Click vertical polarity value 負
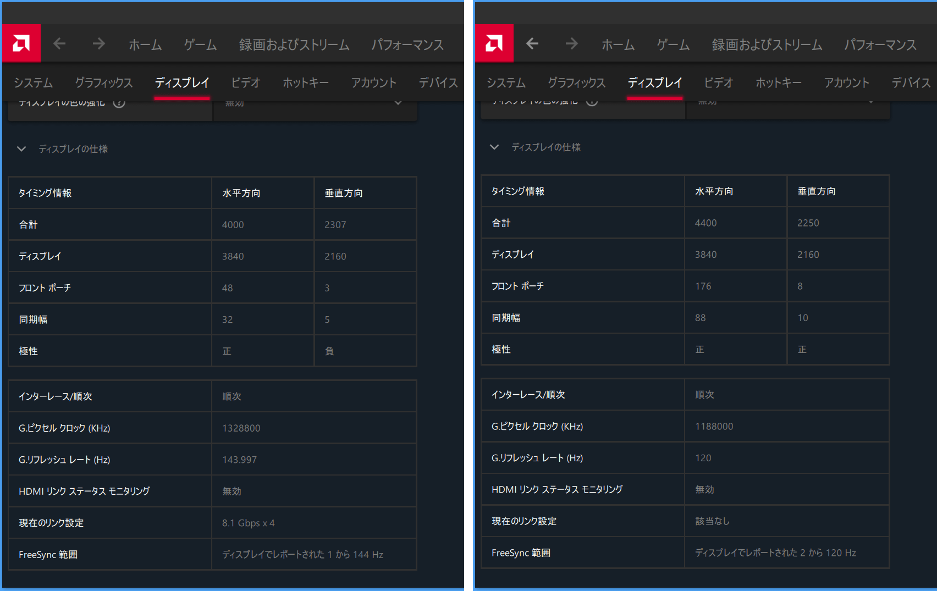Viewport: 937px width, 591px height. [329, 351]
